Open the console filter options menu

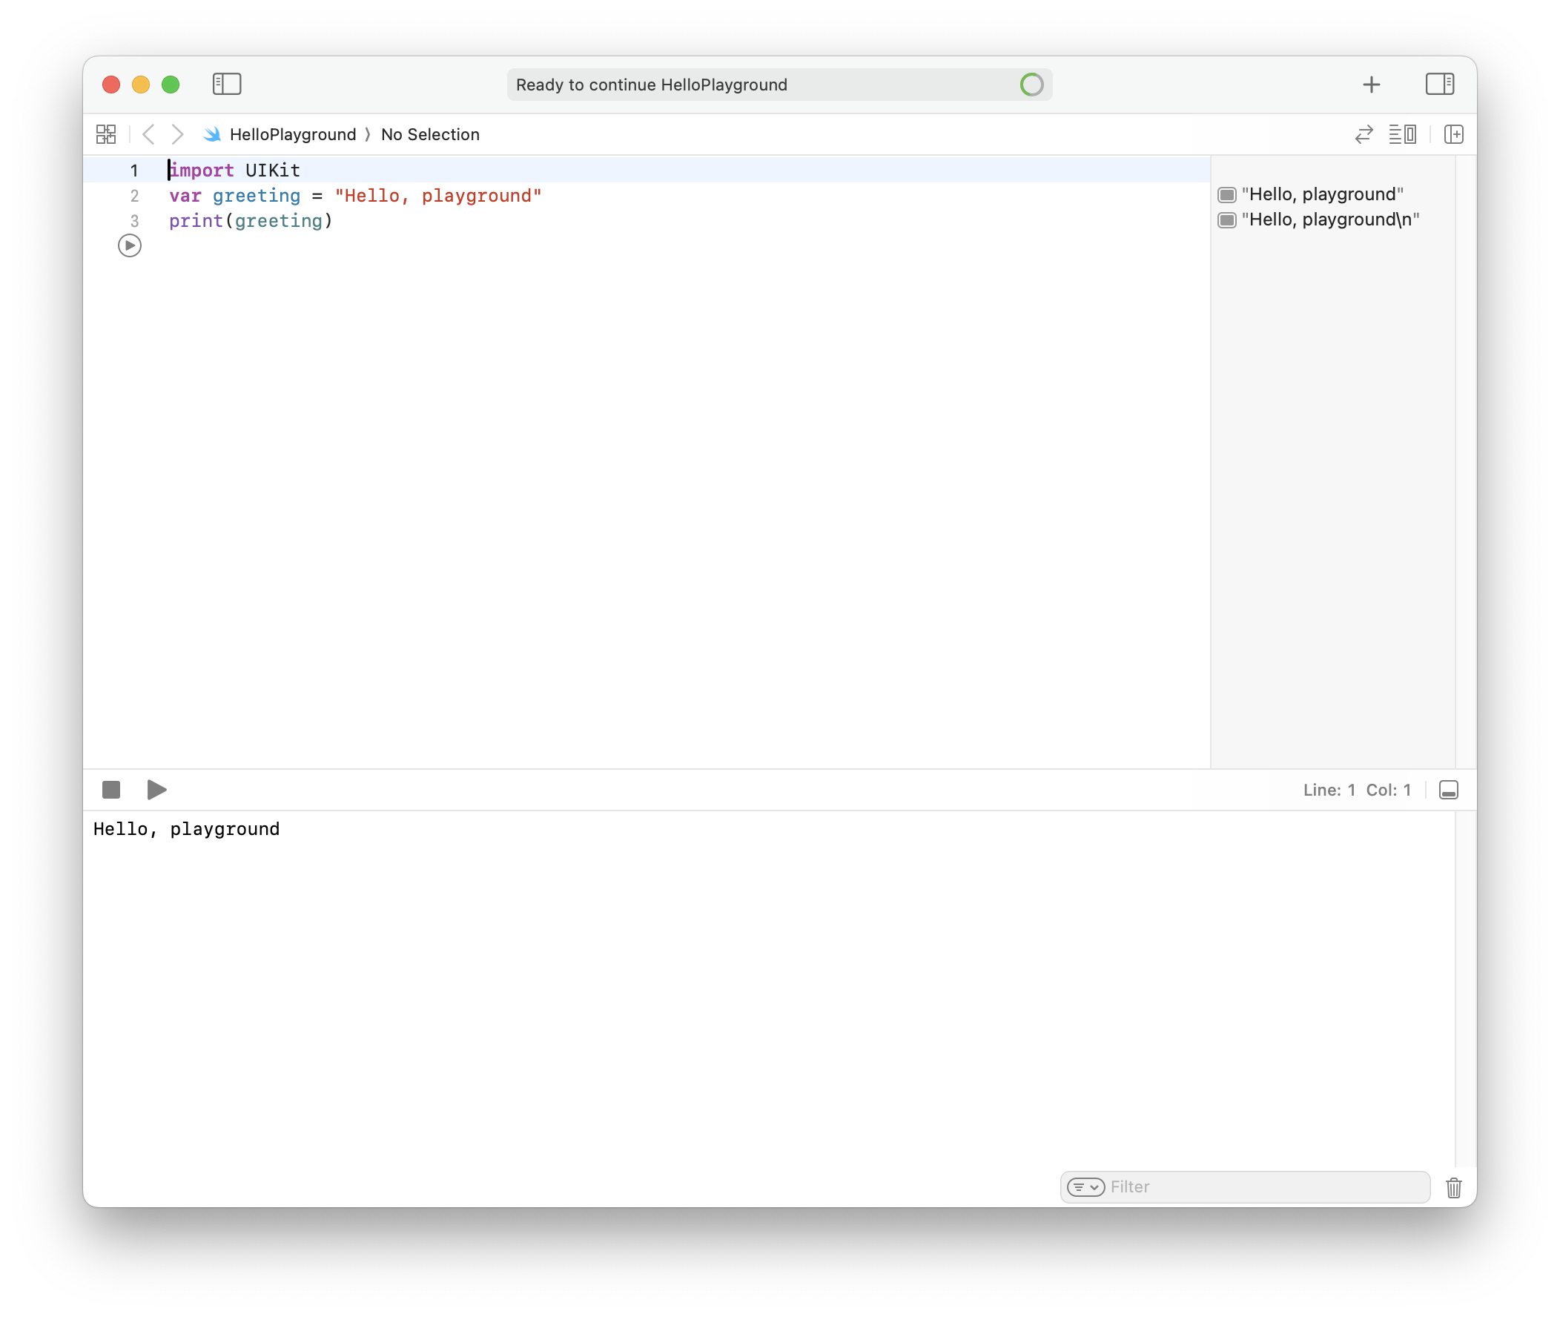coord(1085,1187)
